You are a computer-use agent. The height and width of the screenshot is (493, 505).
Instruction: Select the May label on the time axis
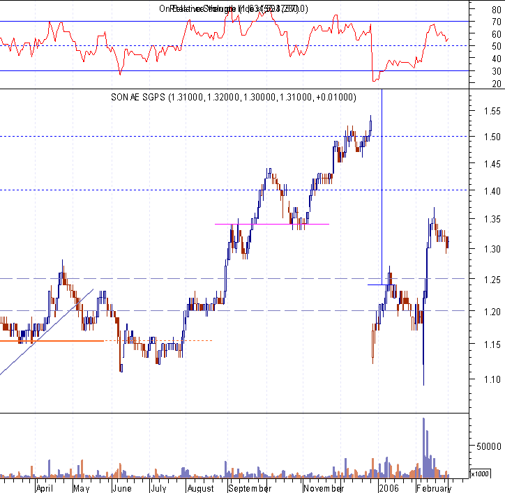point(81,488)
